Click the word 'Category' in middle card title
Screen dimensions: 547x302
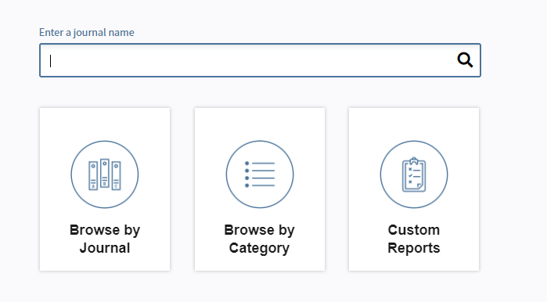click(x=259, y=248)
